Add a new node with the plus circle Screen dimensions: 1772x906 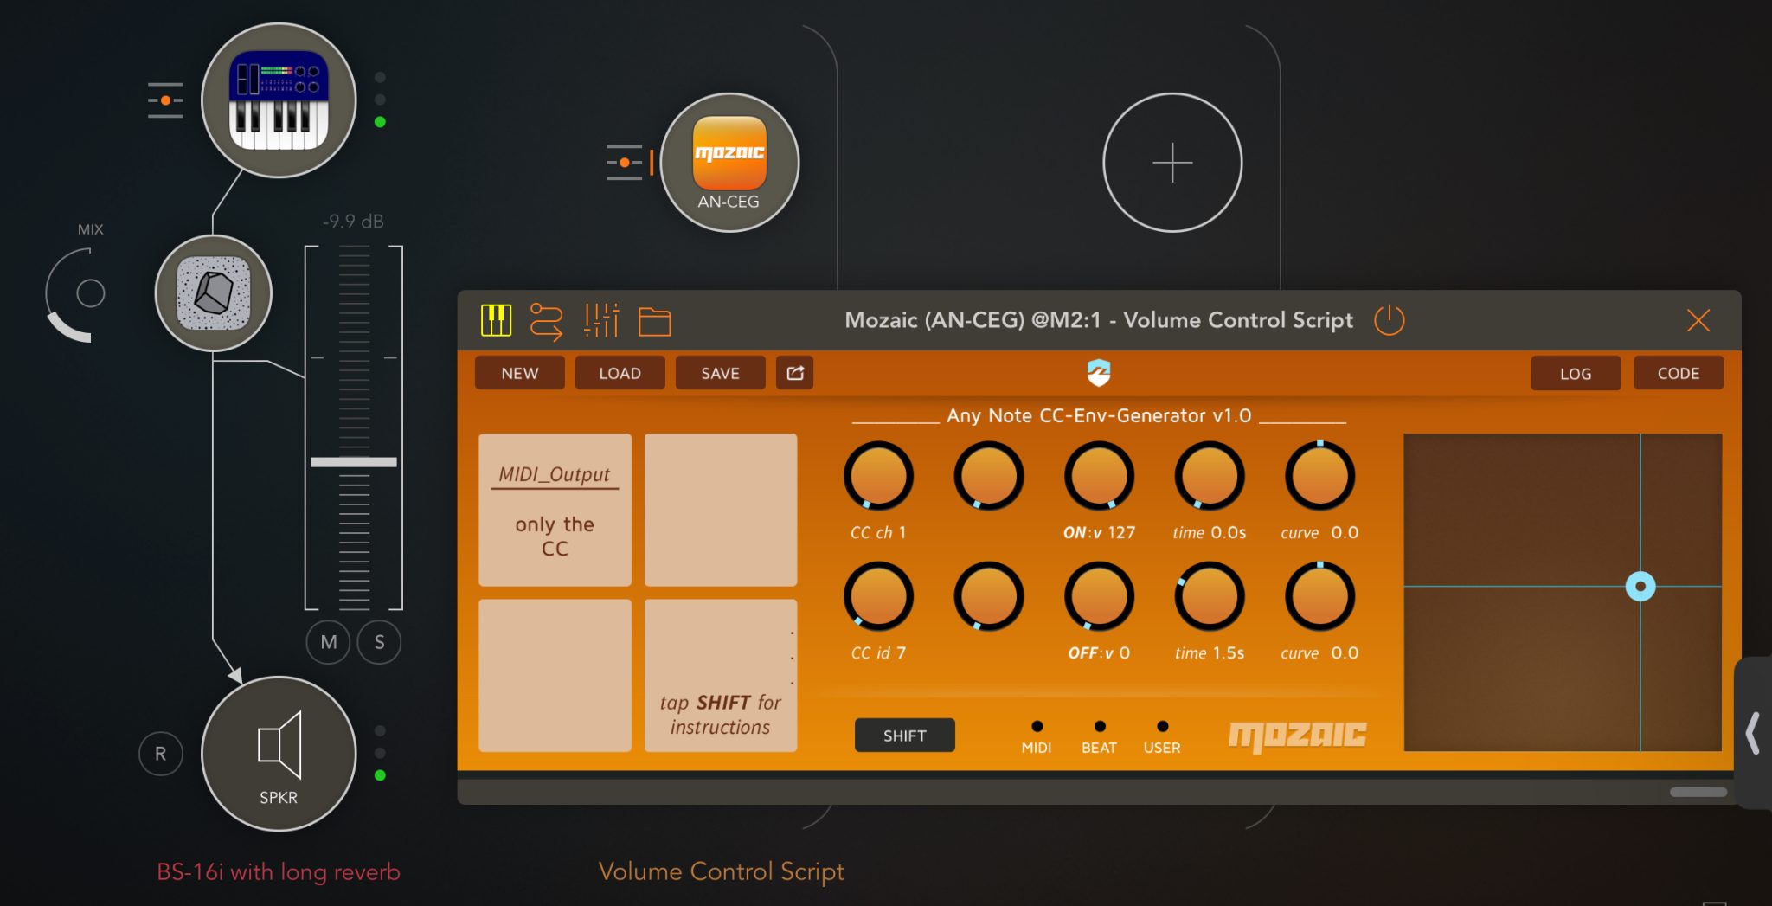[1172, 162]
